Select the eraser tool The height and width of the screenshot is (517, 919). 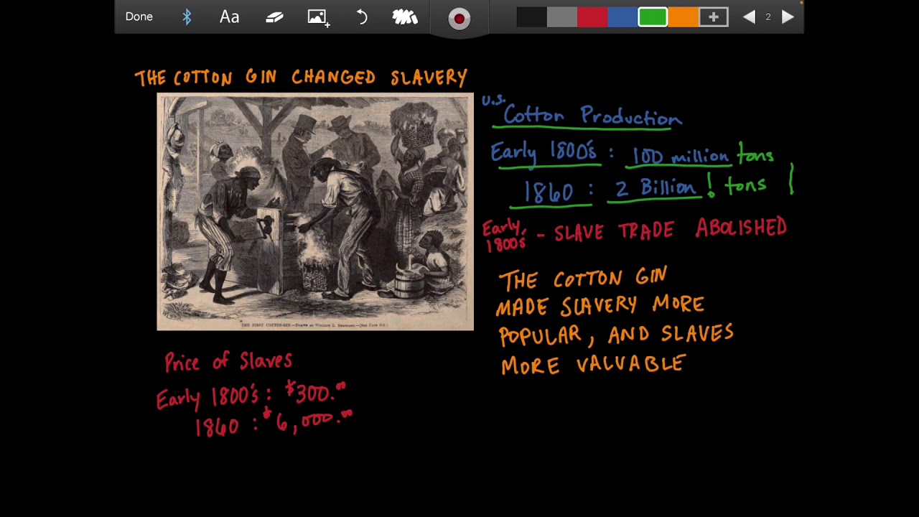274,17
